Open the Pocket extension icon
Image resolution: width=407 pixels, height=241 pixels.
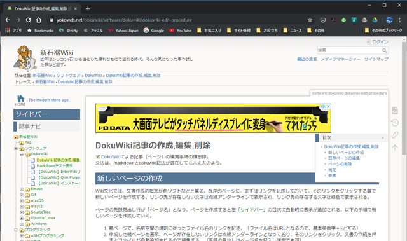pyautogui.click(x=323, y=20)
